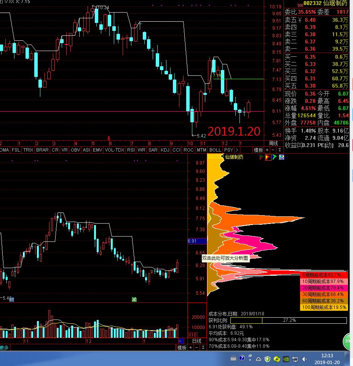Open the 模板 template button

click(x=259, y=150)
